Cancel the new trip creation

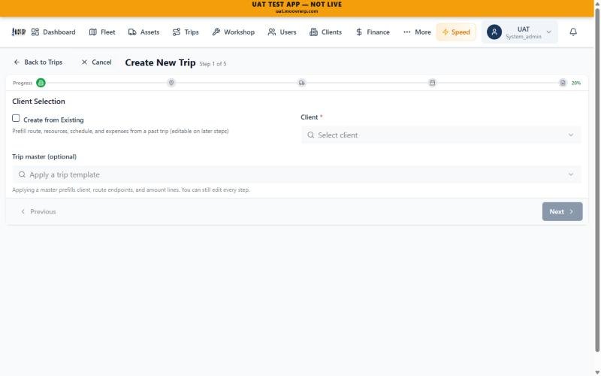click(x=96, y=62)
